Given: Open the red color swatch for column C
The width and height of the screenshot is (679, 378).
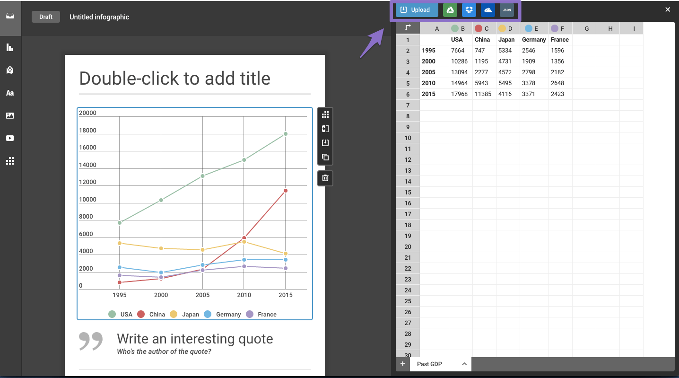Looking at the screenshot, I should (479, 28).
